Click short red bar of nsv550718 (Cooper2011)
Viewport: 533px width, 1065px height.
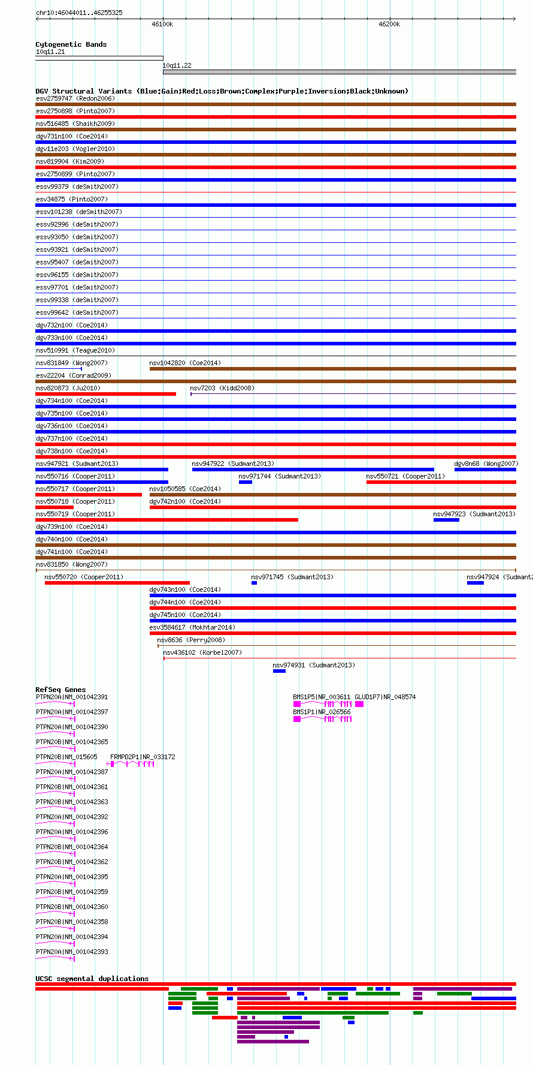(54, 507)
